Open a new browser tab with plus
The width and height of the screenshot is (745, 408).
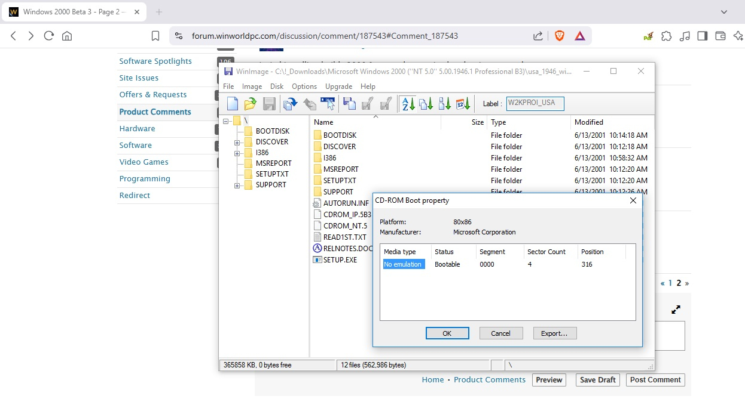(159, 12)
